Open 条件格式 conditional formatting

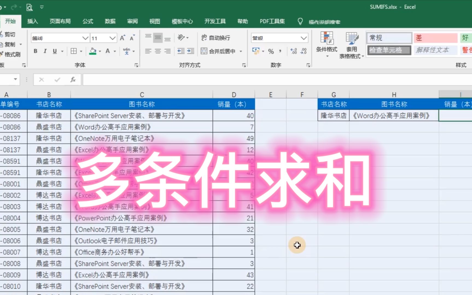(327, 44)
